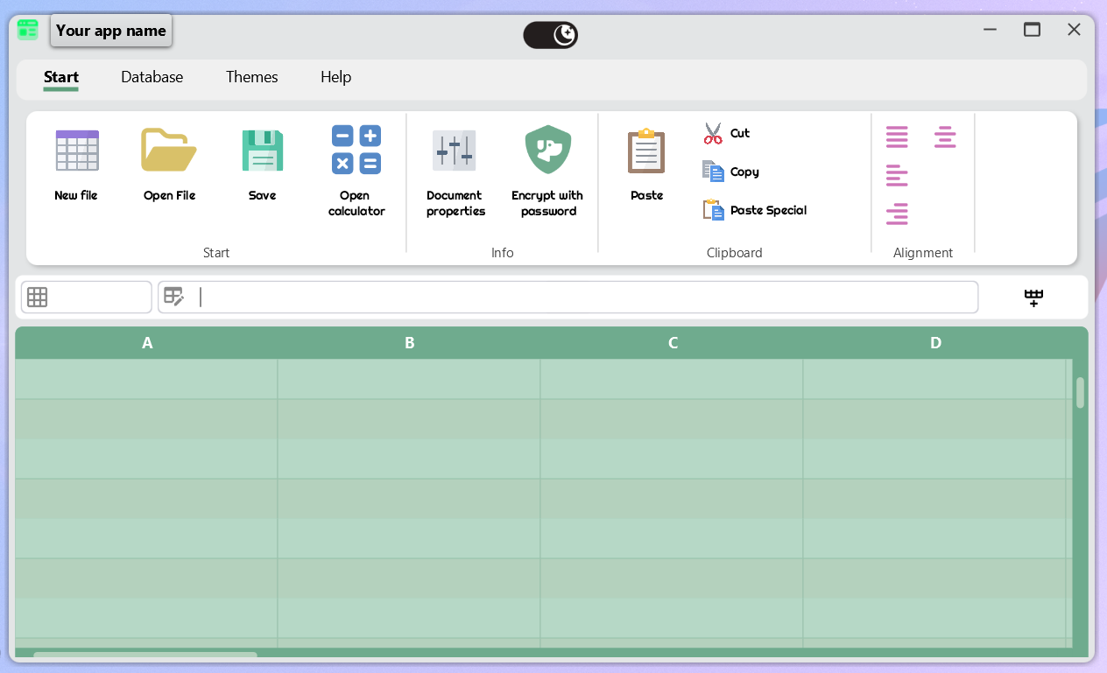Switch to the Start tab
Image resolution: width=1107 pixels, height=673 pixels.
(x=61, y=77)
